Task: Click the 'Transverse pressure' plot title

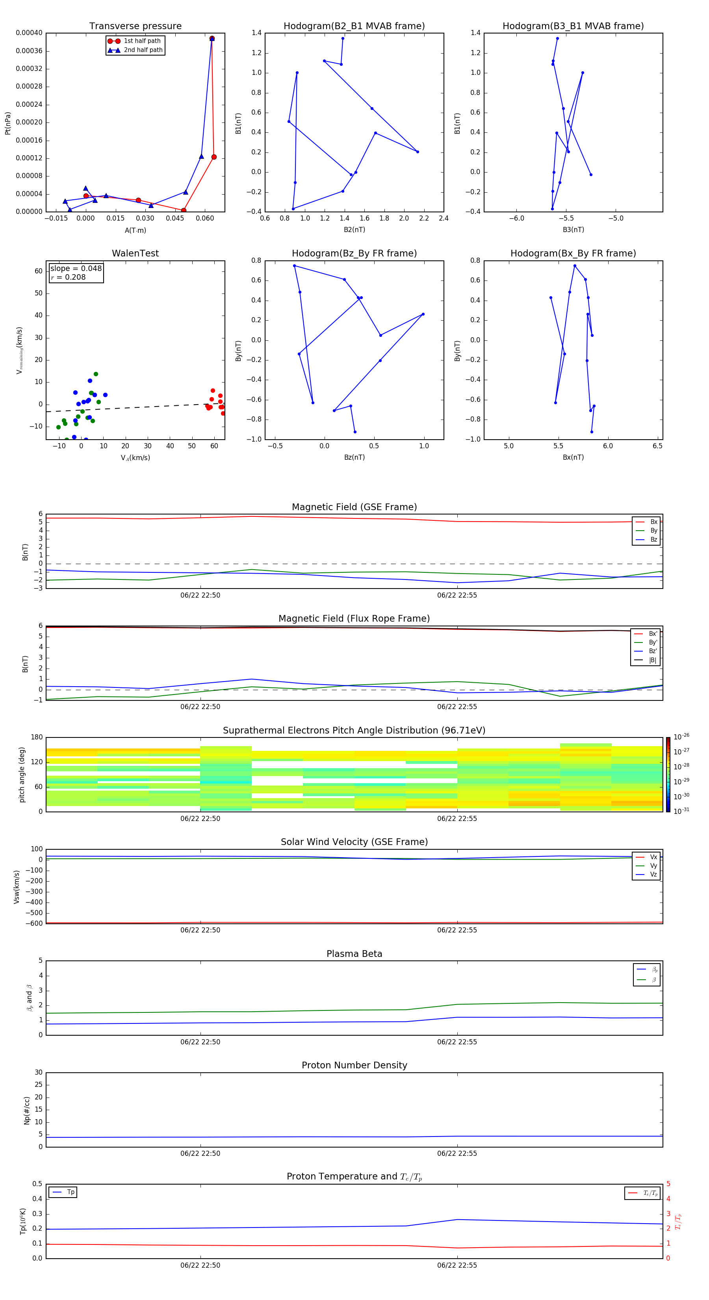Action: (x=135, y=26)
